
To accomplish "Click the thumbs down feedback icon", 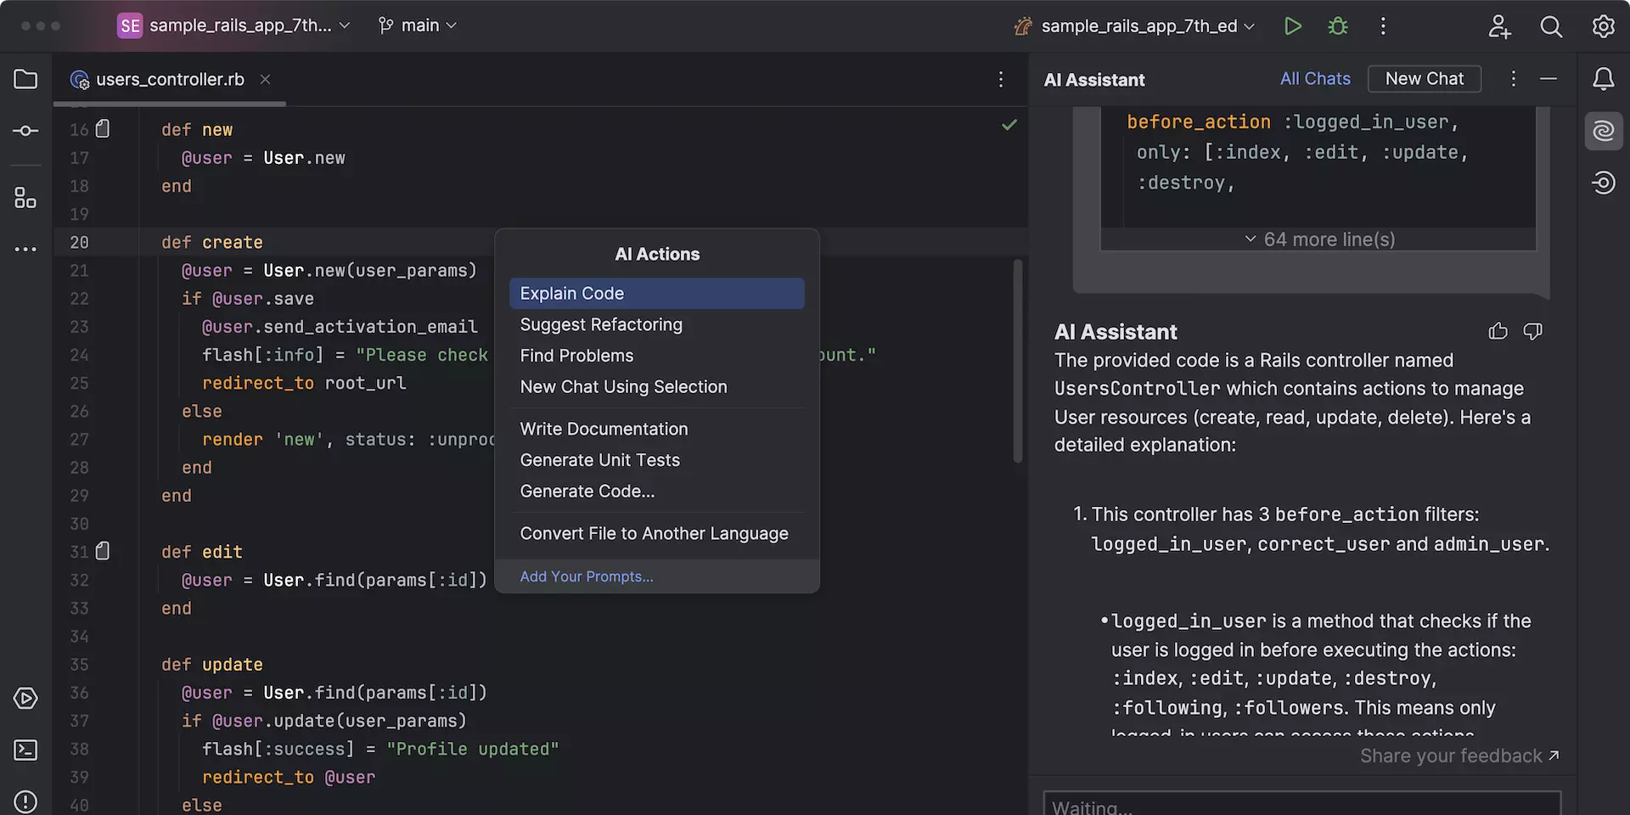I will pos(1532,331).
